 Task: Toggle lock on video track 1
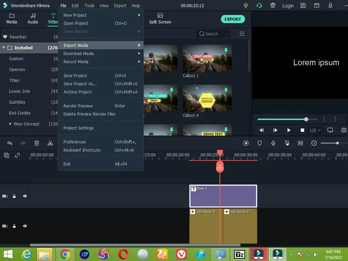14,226
